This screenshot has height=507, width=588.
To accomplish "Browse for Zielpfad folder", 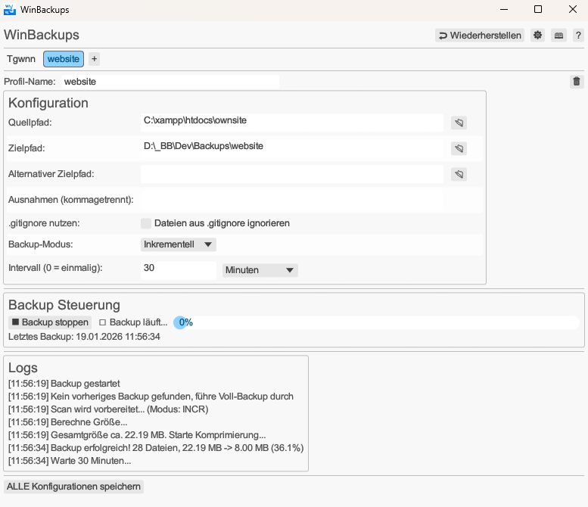I will (x=459, y=148).
